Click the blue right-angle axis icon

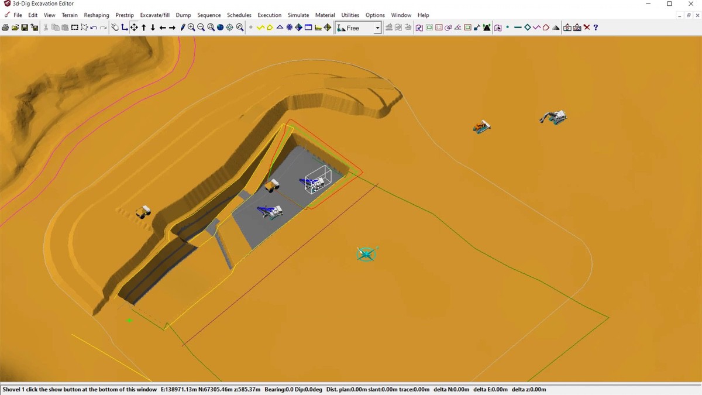124,28
